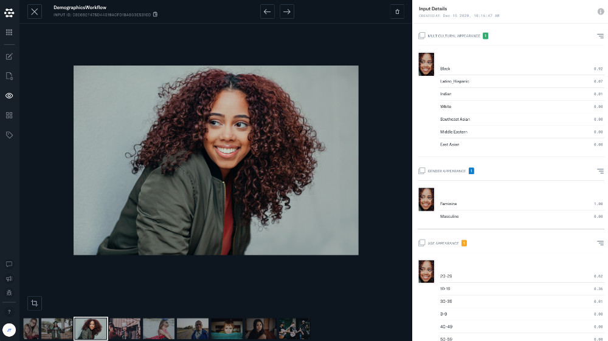Go to next input with right arrow
Viewport: 608px width, 341px height.
(x=287, y=12)
